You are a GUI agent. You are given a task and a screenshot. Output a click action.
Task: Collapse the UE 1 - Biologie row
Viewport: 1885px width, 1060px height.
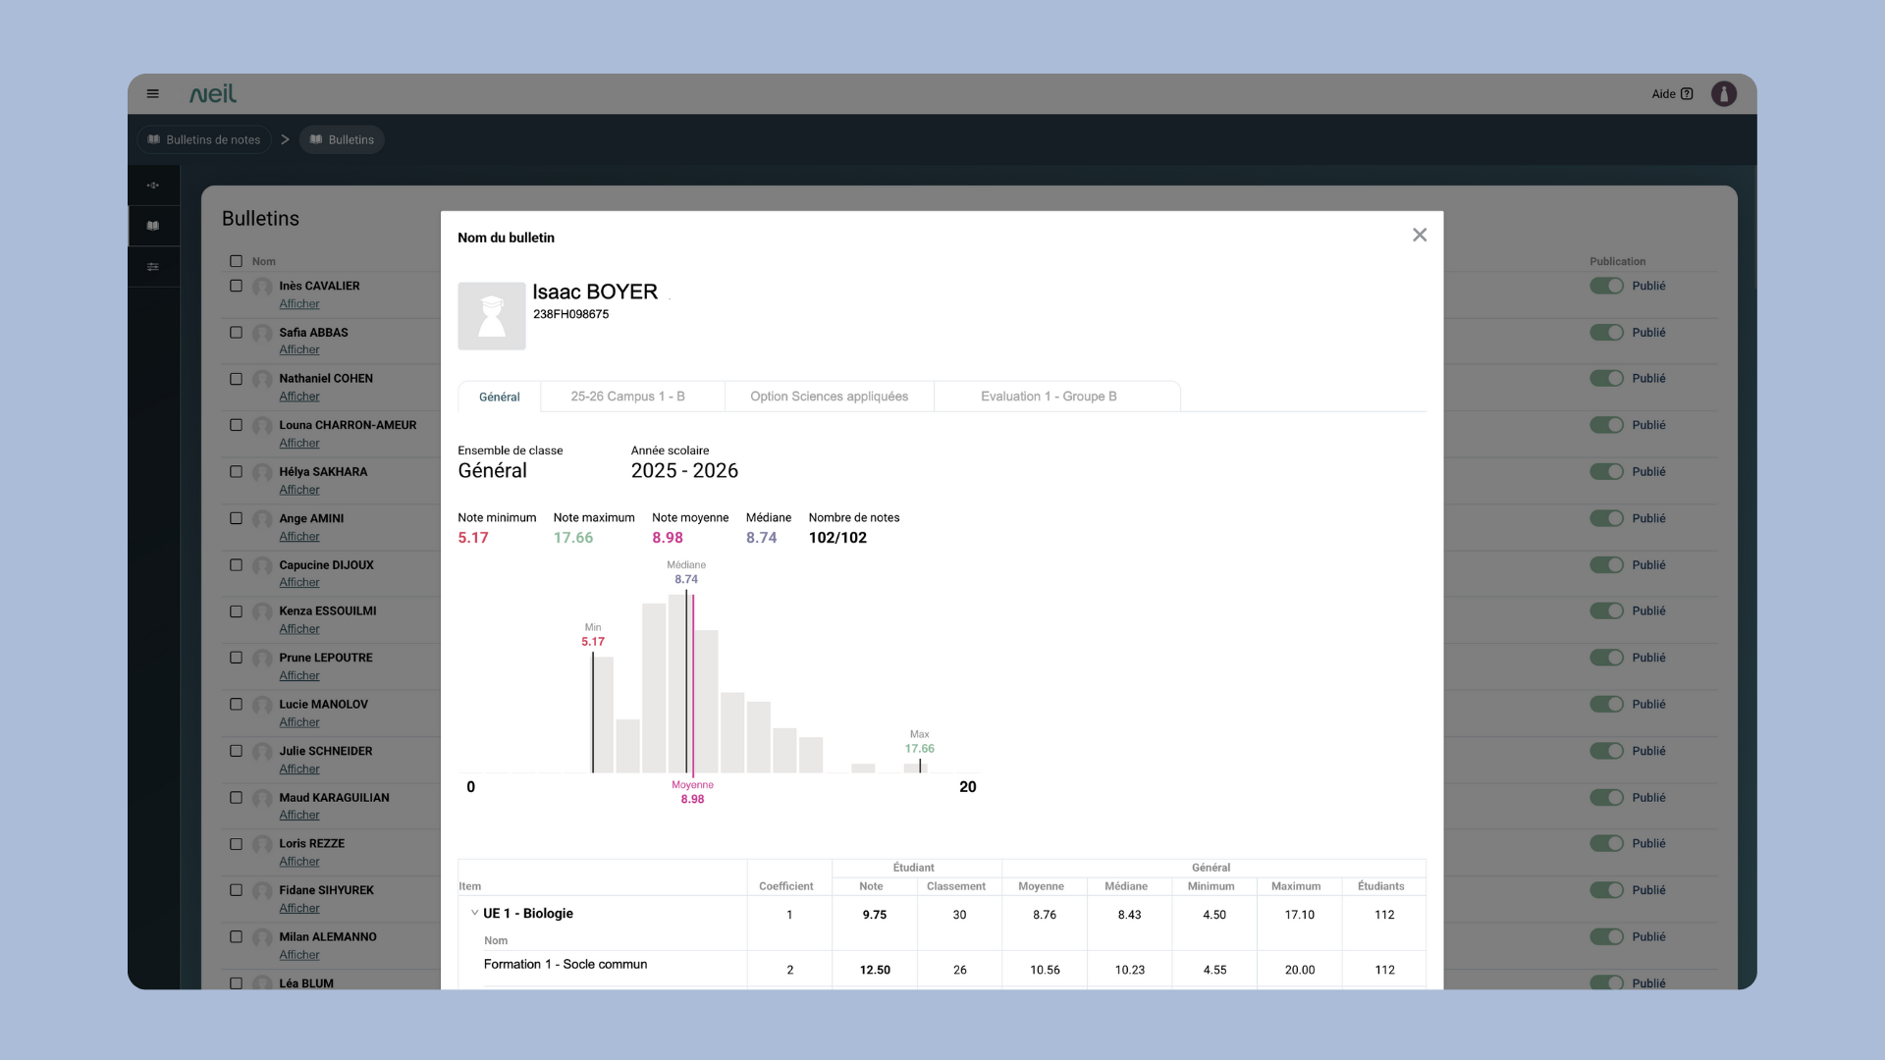click(474, 913)
